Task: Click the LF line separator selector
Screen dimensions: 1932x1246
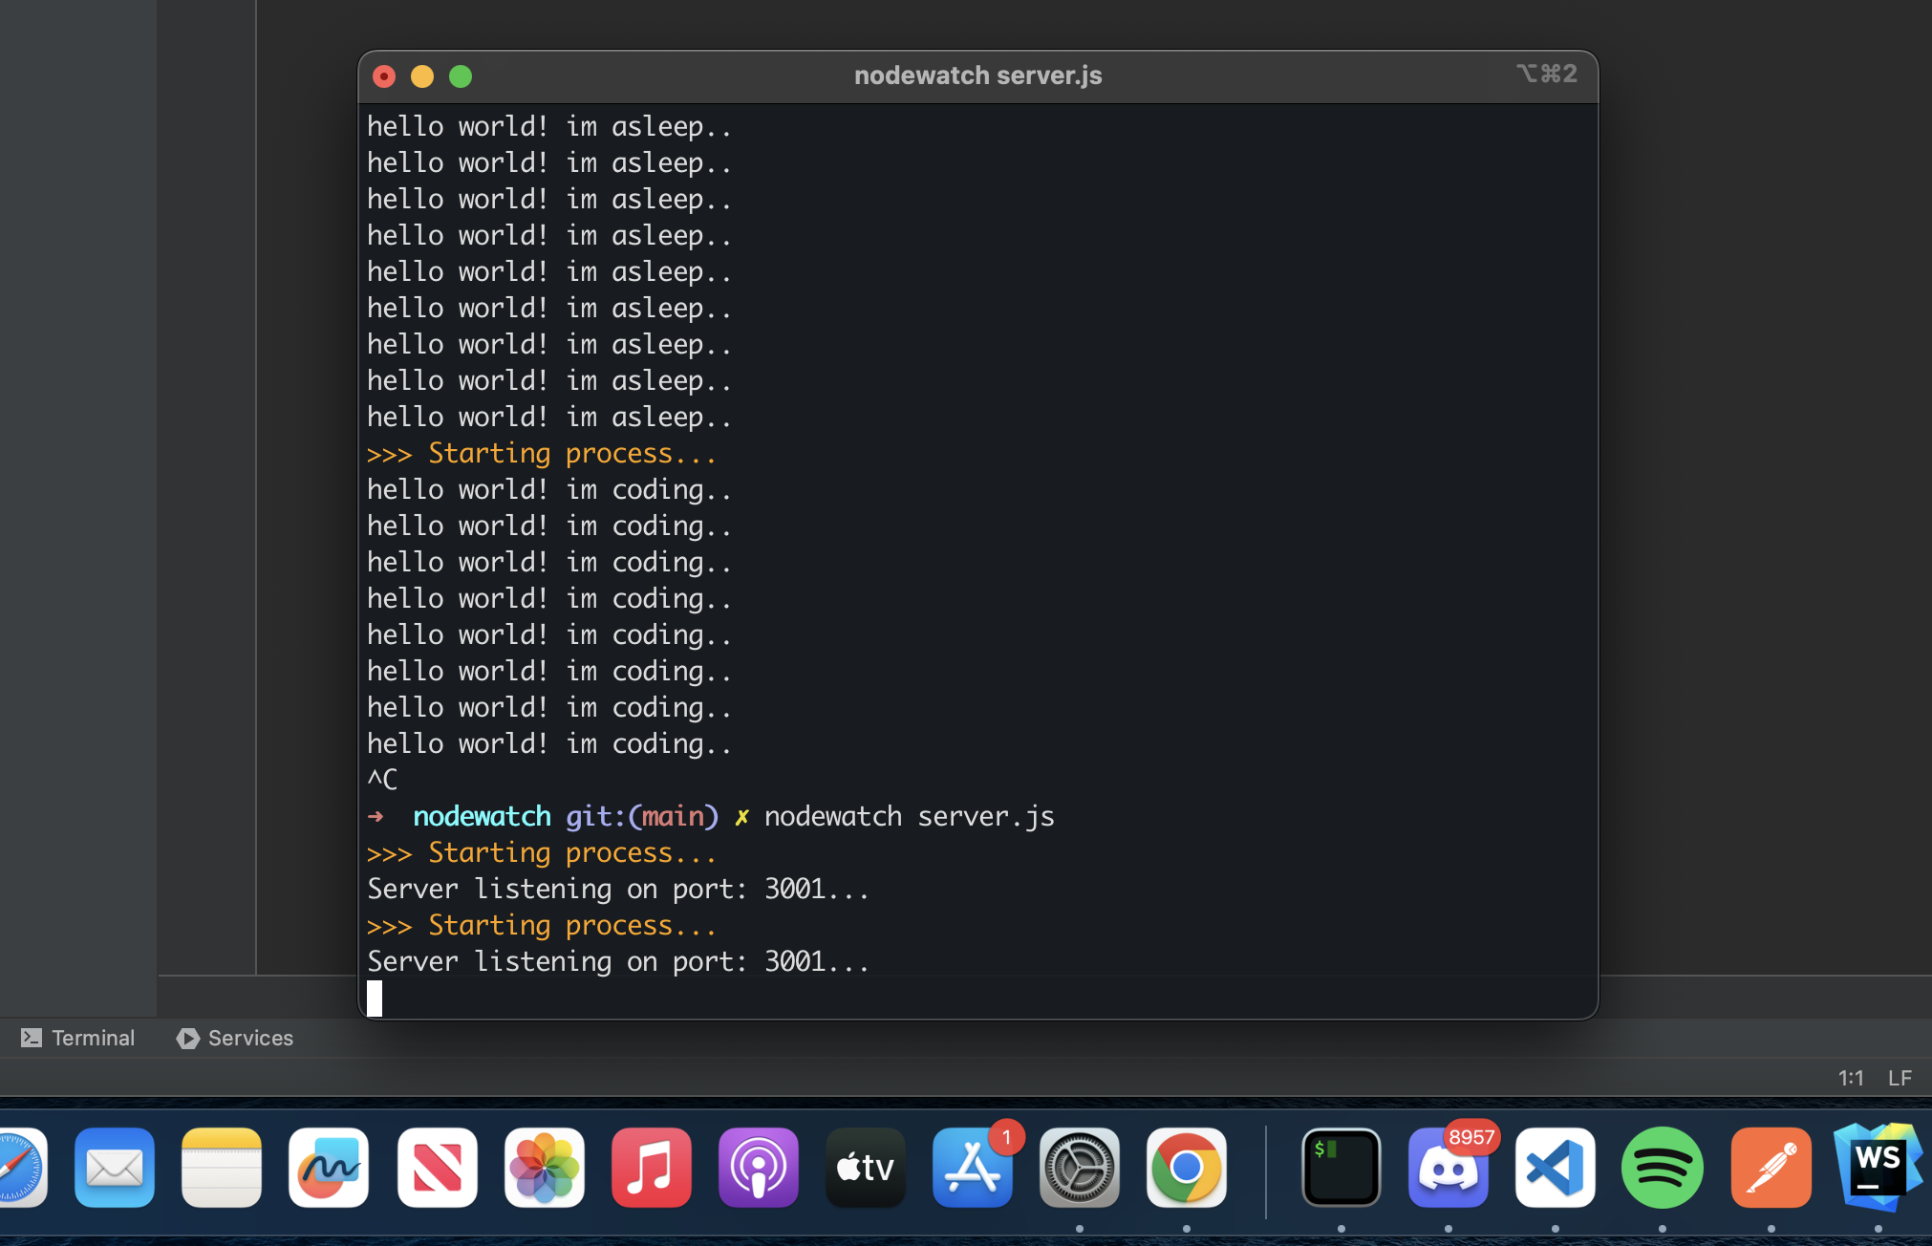Action: (1900, 1078)
